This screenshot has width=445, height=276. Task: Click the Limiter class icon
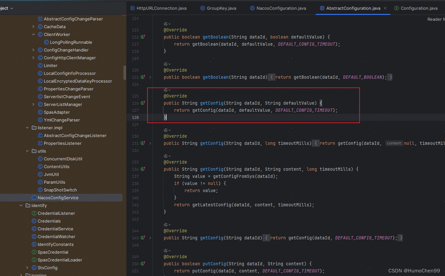click(40, 66)
